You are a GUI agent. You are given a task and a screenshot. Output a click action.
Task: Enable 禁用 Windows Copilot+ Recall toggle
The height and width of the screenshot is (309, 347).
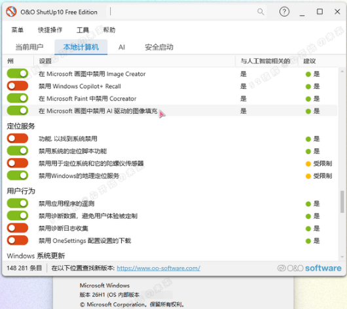pyautogui.click(x=18, y=86)
